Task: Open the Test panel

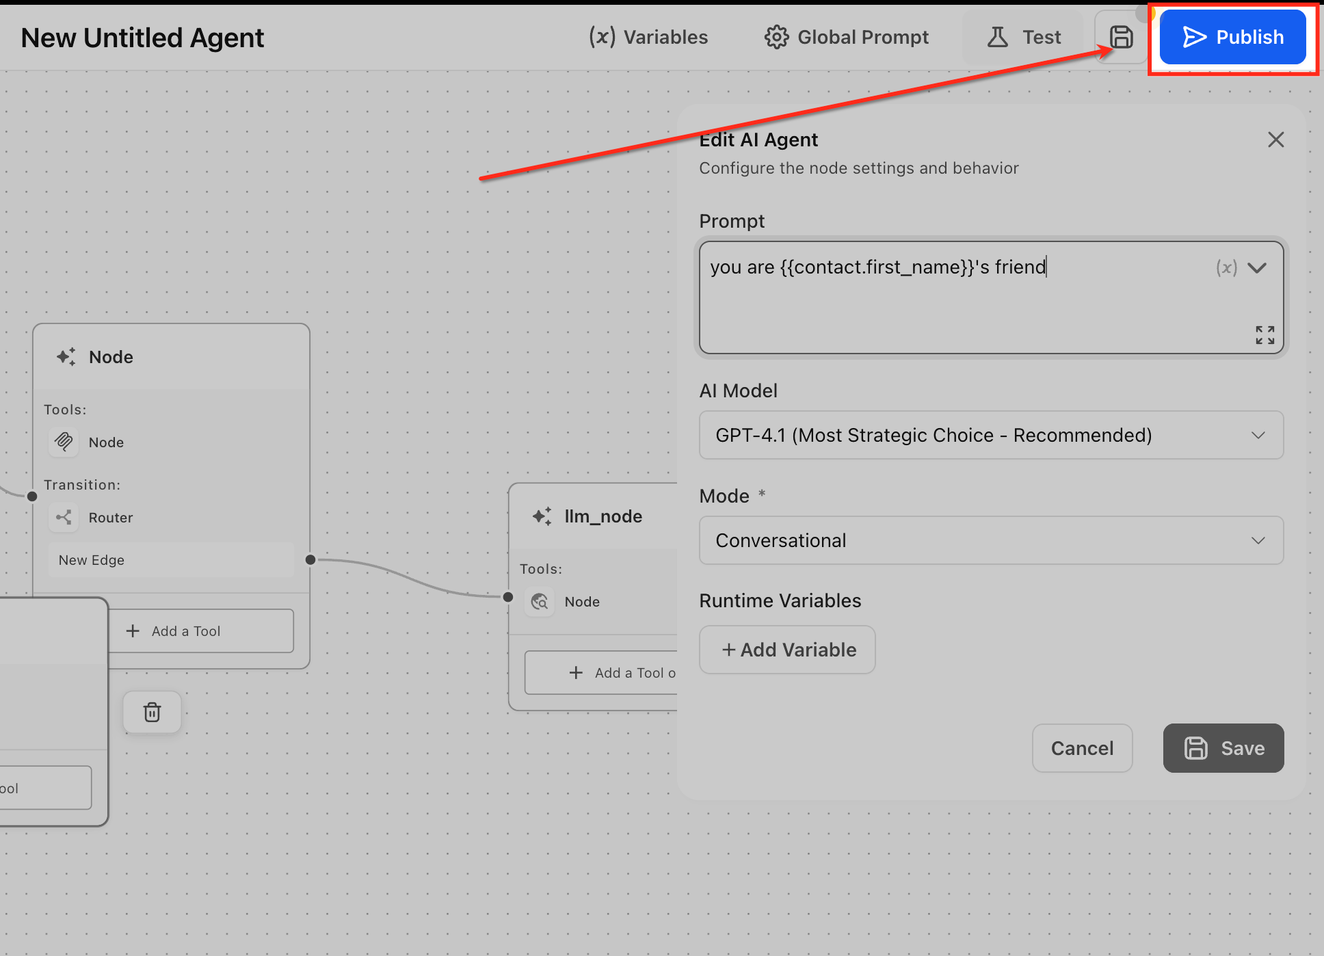Action: point(1023,37)
